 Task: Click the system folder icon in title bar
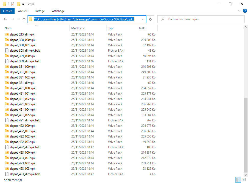pos(4,4)
